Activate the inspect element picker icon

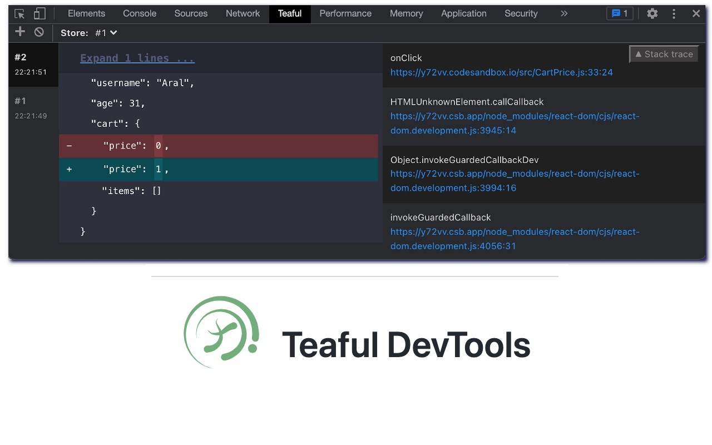(x=19, y=14)
